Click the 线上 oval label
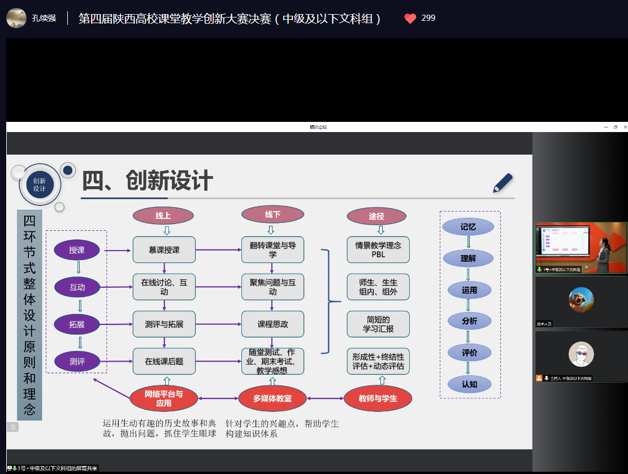This screenshot has width=628, height=474. [163, 215]
